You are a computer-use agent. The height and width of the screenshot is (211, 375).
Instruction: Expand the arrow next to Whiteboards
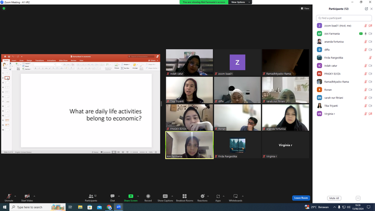243,196
